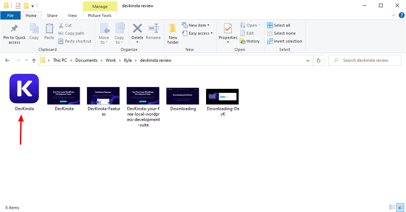The width and height of the screenshot is (406, 212).
Task: Switch to Details view layout
Action: (392, 207)
